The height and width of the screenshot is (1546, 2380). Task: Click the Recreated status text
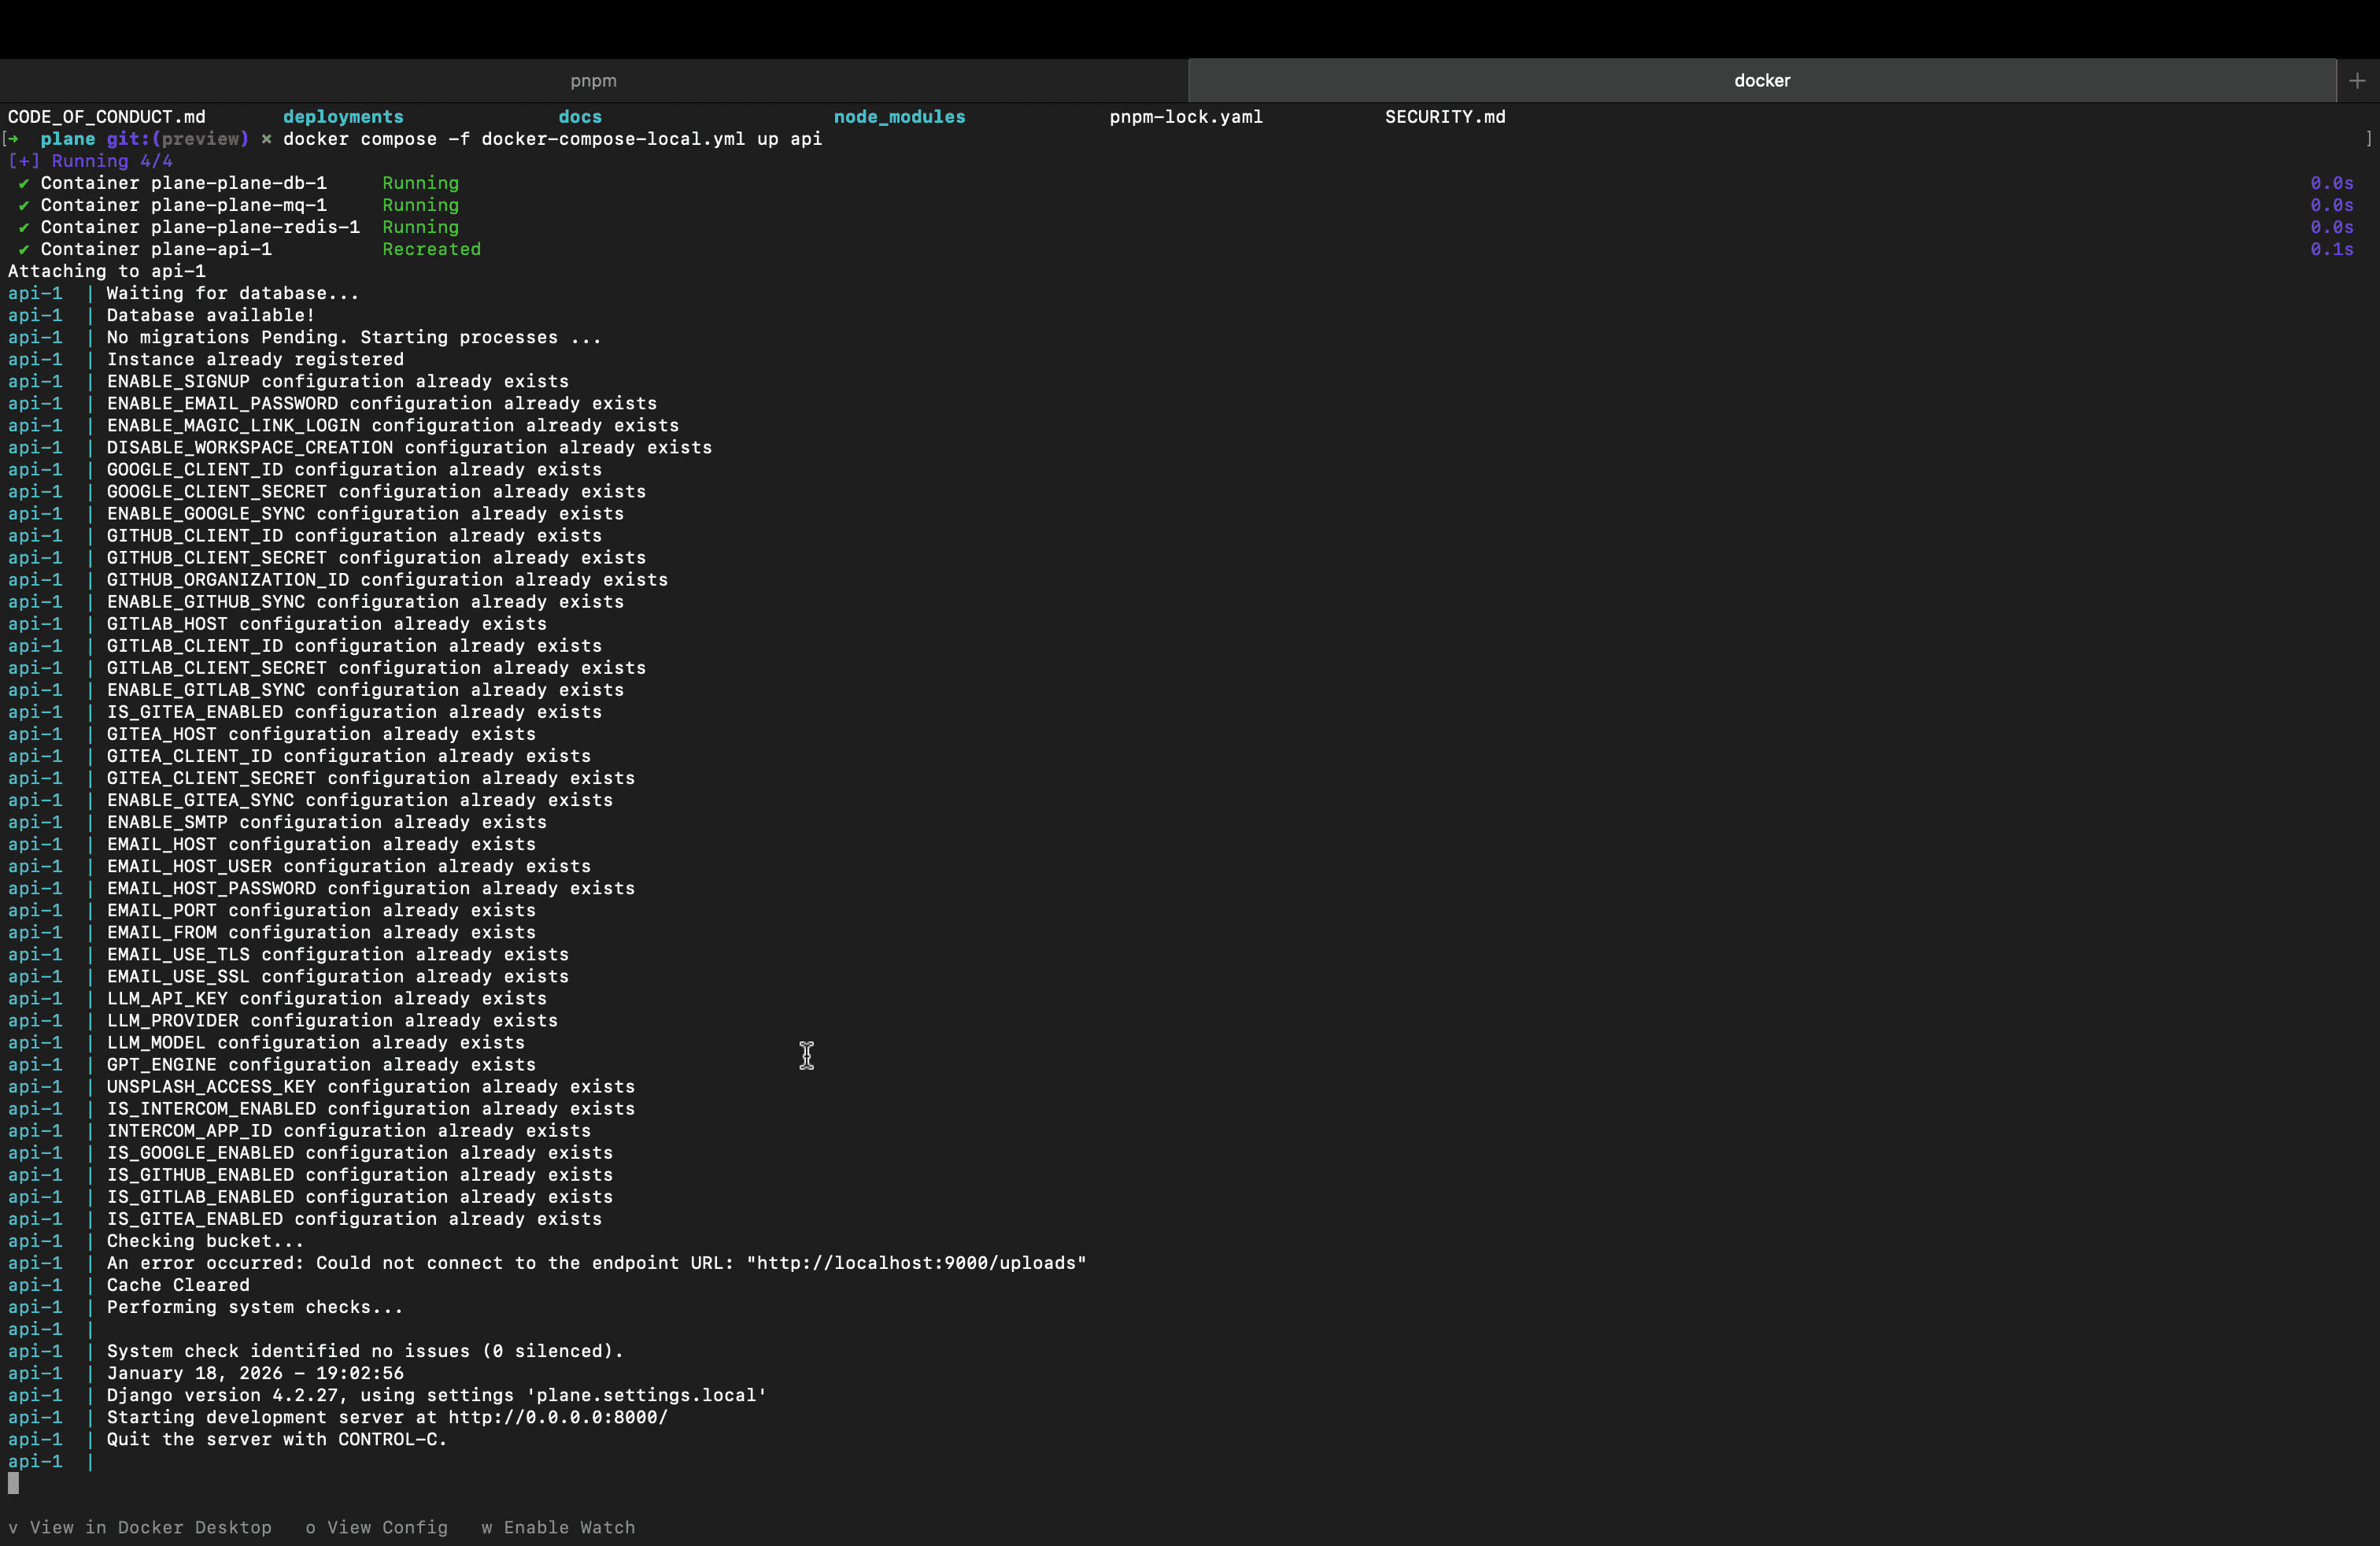pos(431,249)
